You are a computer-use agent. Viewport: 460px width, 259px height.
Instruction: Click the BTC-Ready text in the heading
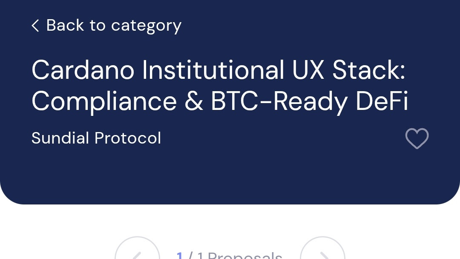(279, 102)
